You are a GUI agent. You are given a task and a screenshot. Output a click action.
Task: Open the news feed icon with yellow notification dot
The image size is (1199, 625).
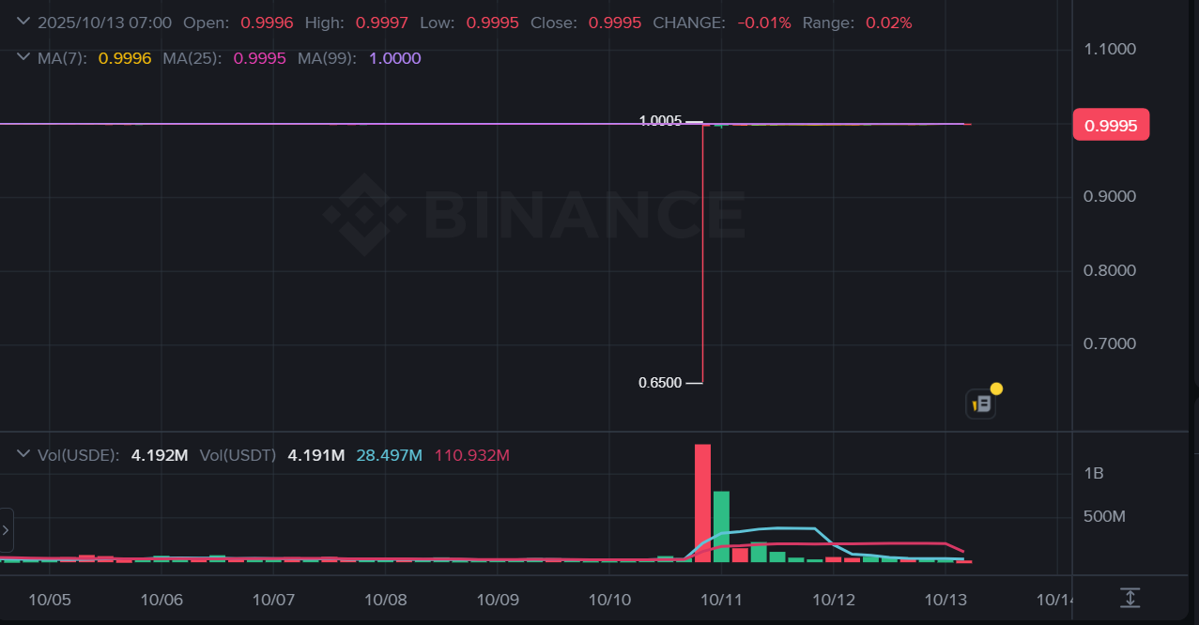(979, 403)
